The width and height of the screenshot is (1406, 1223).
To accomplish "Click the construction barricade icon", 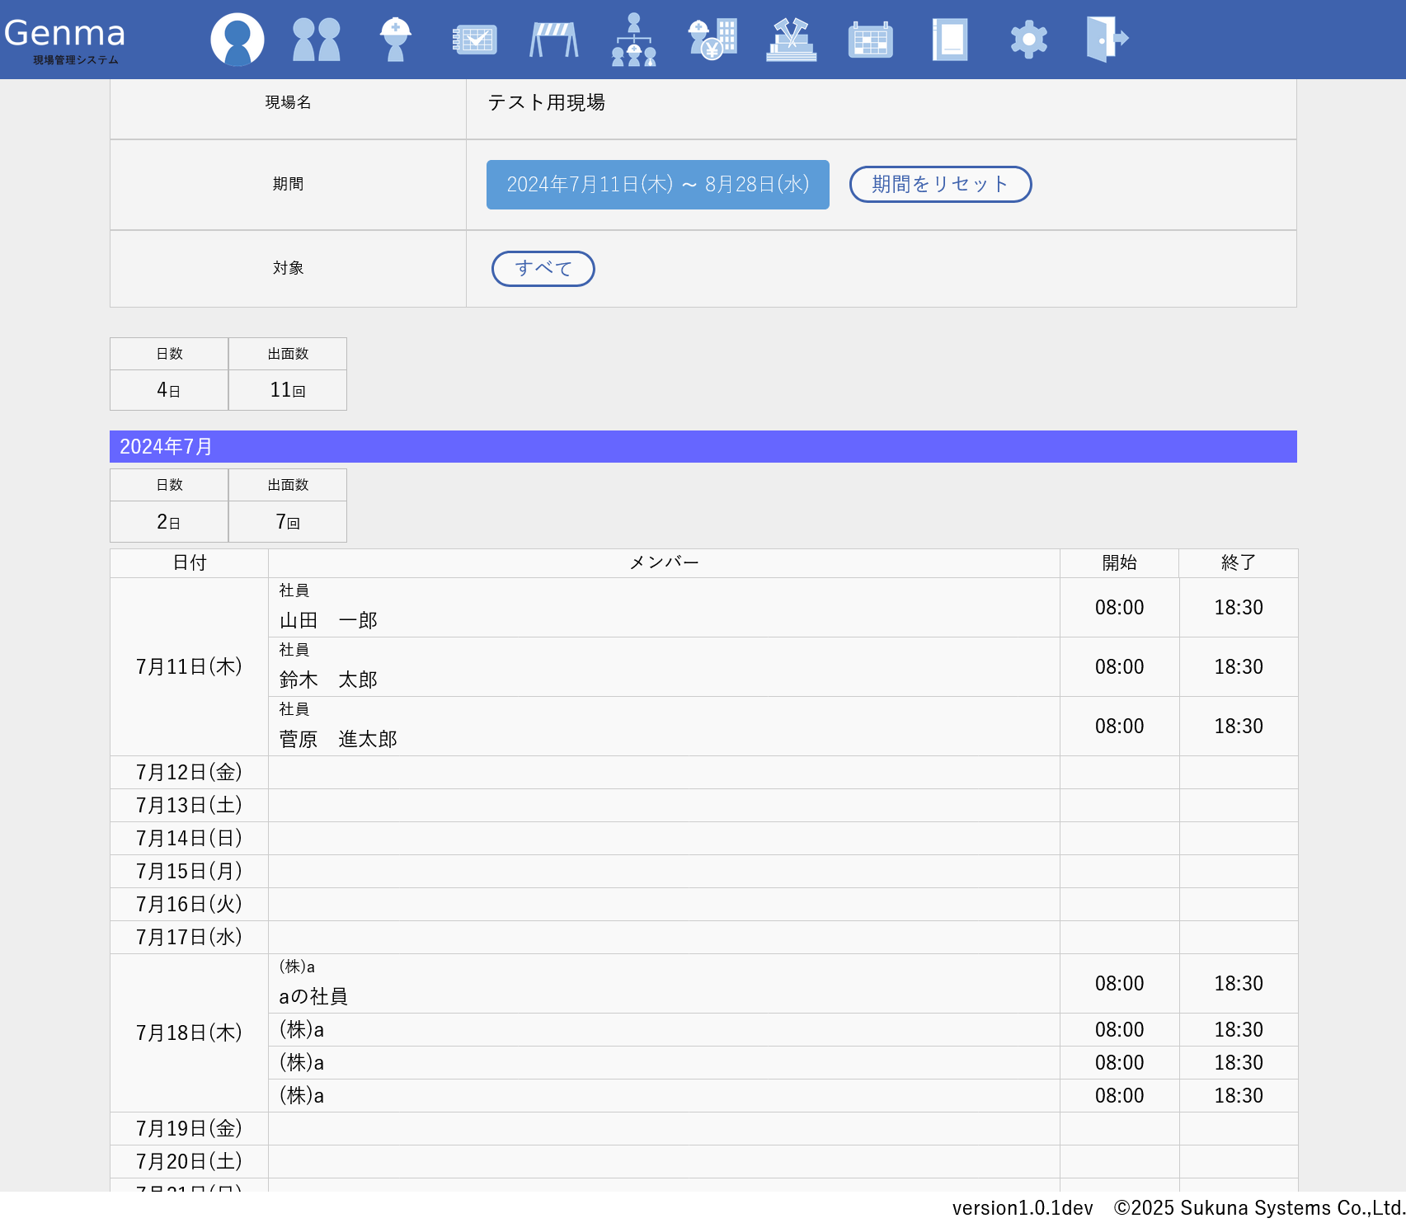I will coord(553,39).
